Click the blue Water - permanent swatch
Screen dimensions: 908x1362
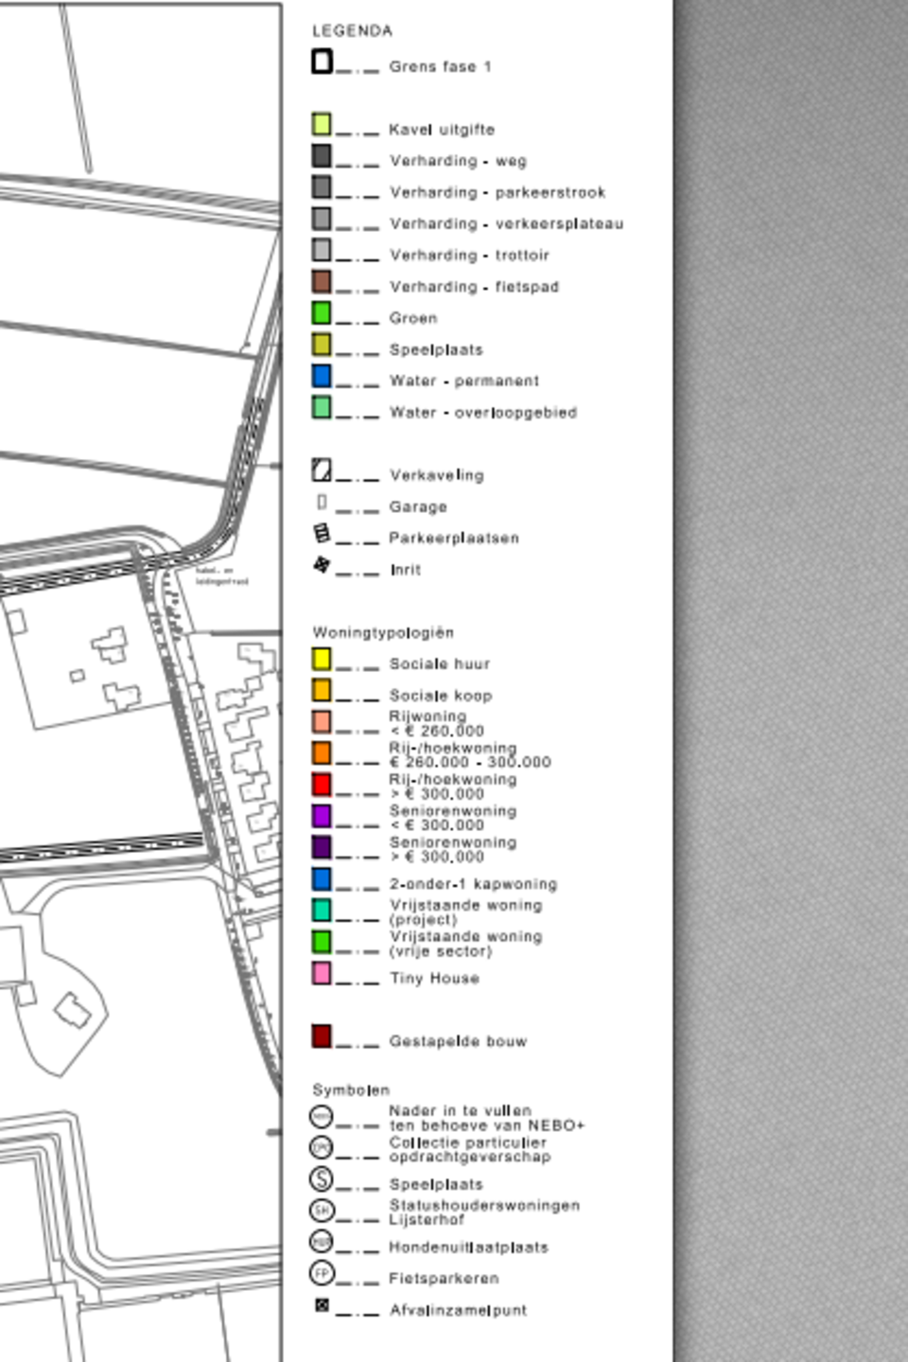322,376
